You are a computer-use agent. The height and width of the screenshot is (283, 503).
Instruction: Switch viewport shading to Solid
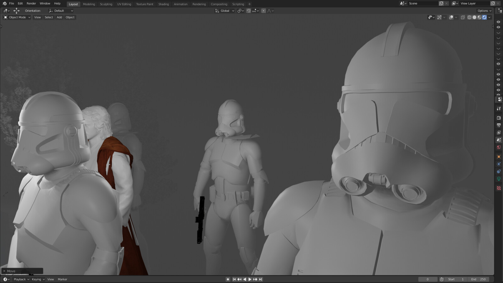coord(474,17)
